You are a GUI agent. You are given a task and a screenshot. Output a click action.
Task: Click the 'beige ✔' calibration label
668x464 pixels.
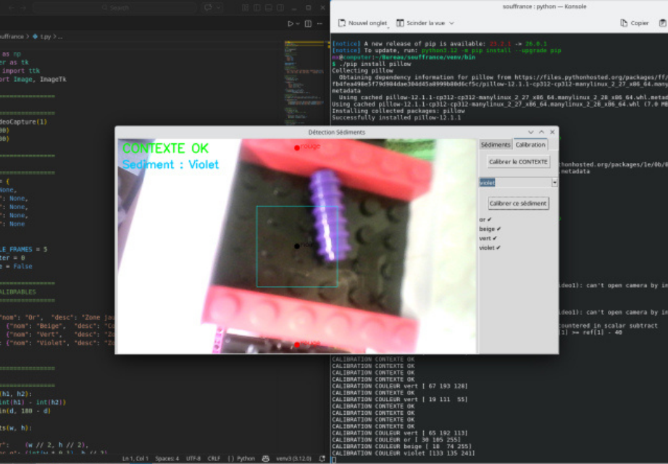(x=490, y=229)
